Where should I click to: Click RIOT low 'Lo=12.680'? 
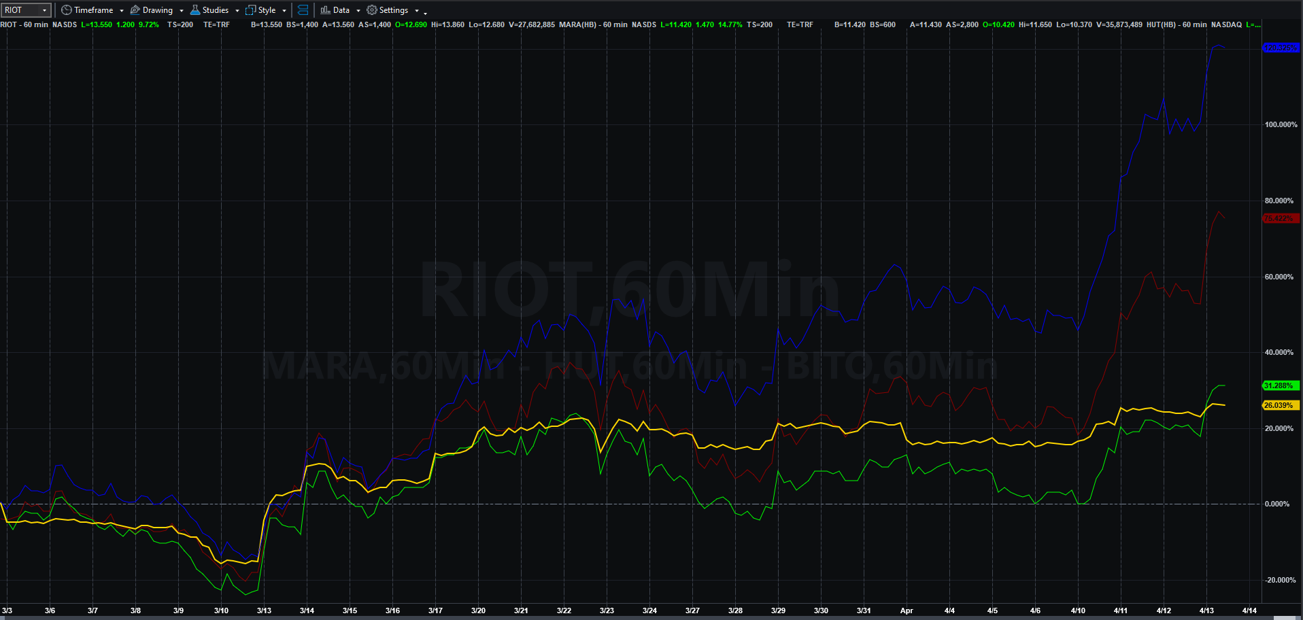point(487,24)
